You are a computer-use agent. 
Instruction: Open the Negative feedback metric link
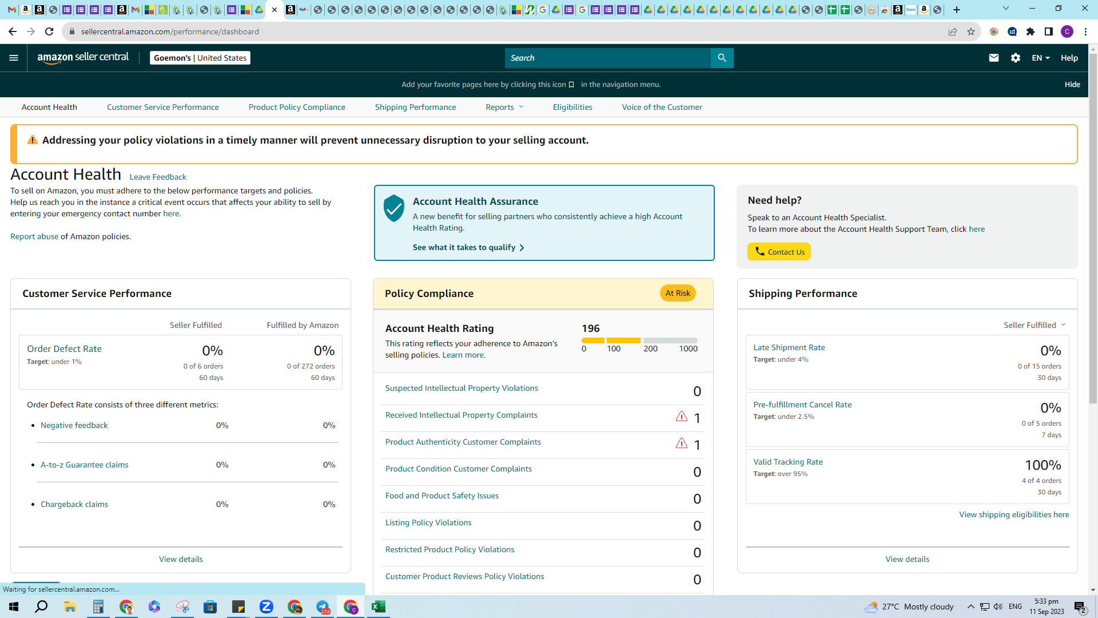pos(74,425)
